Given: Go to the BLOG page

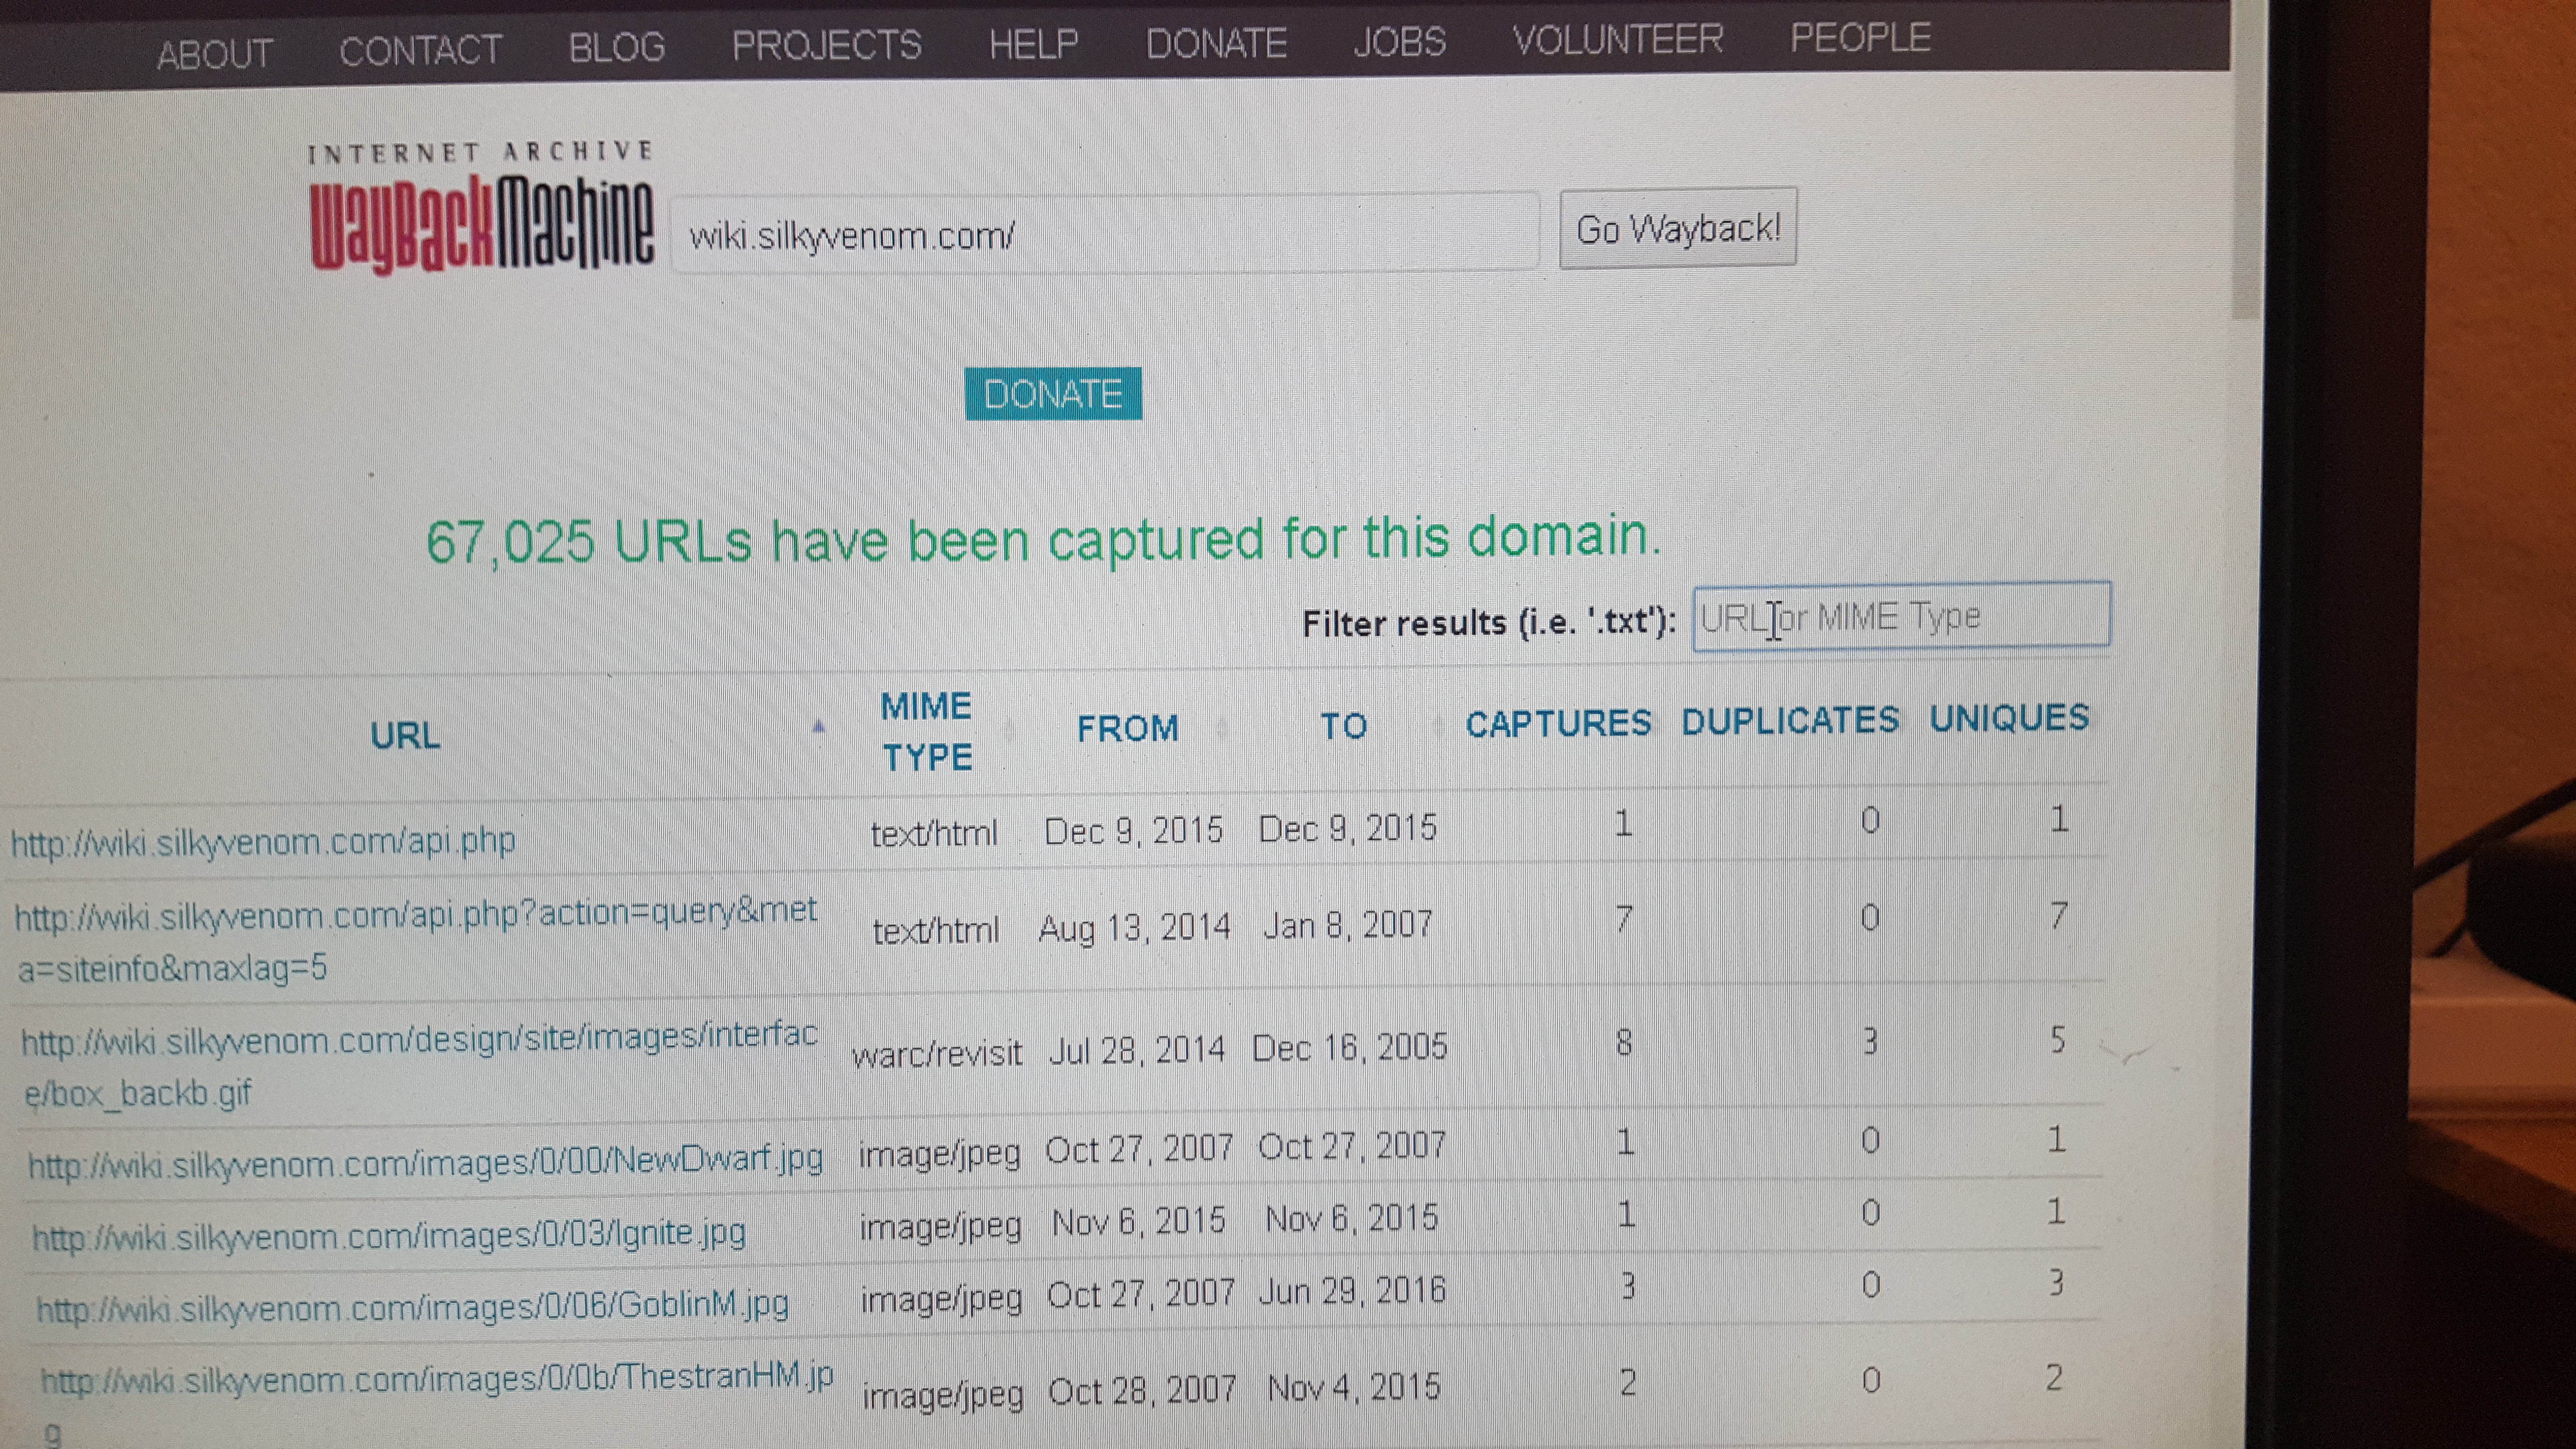Looking at the screenshot, I should coord(616,48).
